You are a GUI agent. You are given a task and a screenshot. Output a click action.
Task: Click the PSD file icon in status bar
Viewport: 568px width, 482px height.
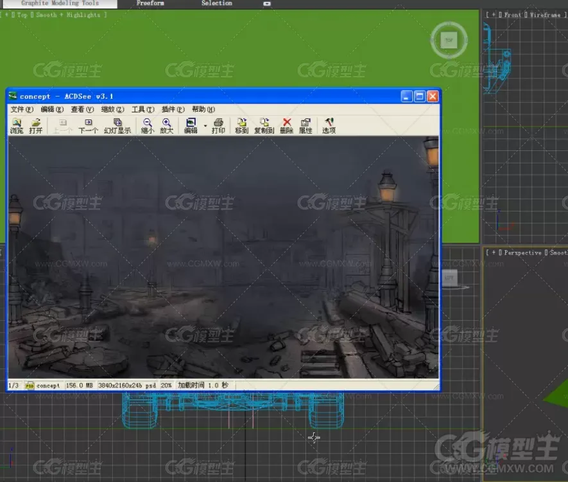(30, 386)
